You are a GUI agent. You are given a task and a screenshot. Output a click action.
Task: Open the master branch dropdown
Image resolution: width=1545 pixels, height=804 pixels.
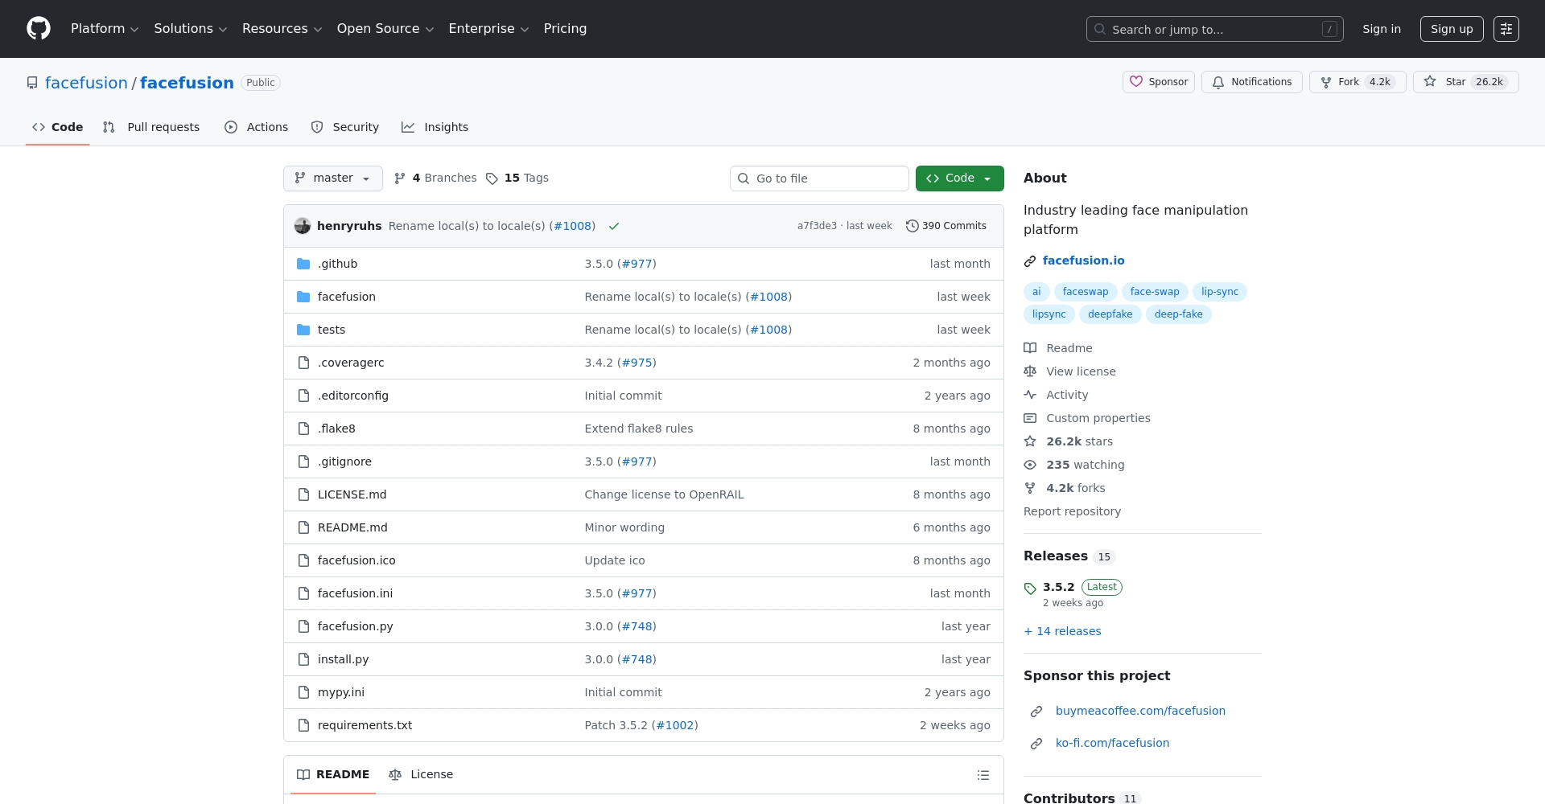332,178
